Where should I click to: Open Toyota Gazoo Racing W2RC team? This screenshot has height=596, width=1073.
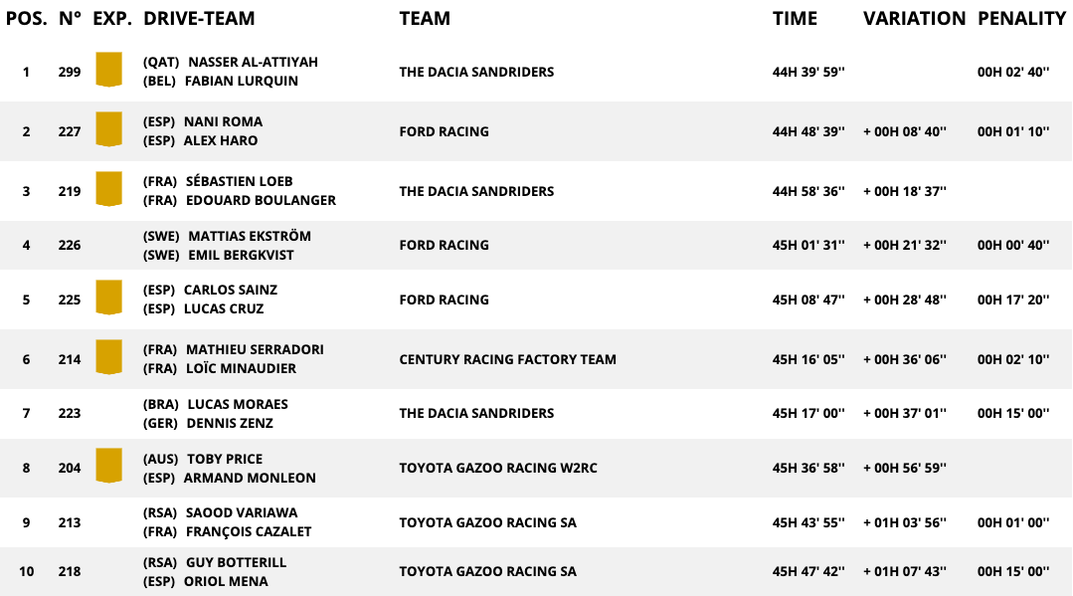pyautogui.click(x=497, y=468)
